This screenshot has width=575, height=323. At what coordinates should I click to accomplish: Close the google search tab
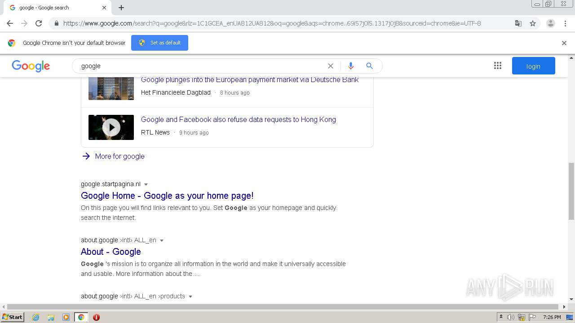[x=104, y=8]
